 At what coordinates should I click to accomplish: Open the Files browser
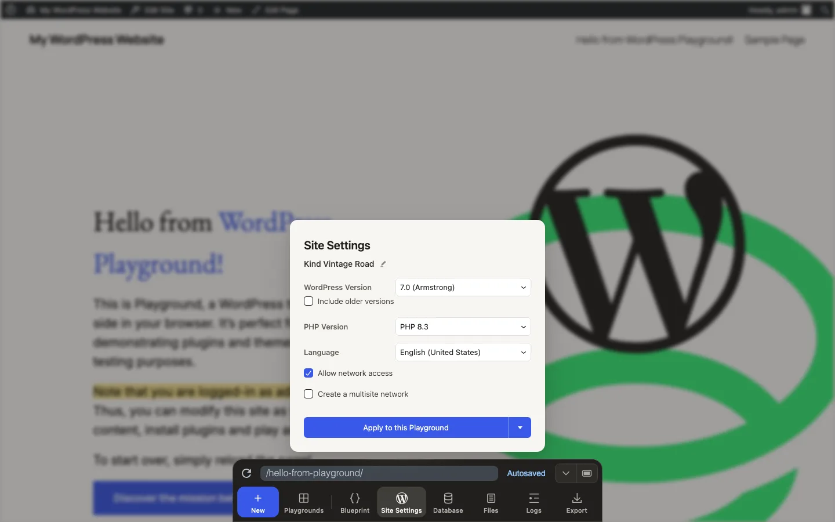pos(491,502)
